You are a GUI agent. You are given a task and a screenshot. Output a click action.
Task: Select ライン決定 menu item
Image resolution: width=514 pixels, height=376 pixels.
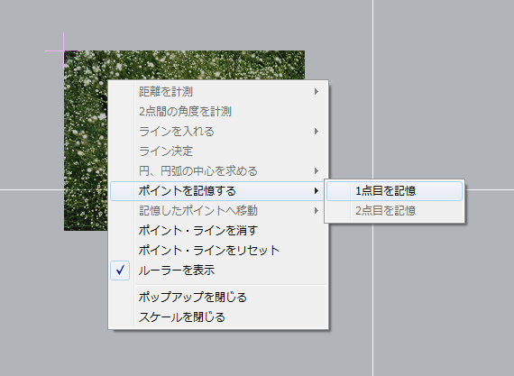click(x=218, y=151)
